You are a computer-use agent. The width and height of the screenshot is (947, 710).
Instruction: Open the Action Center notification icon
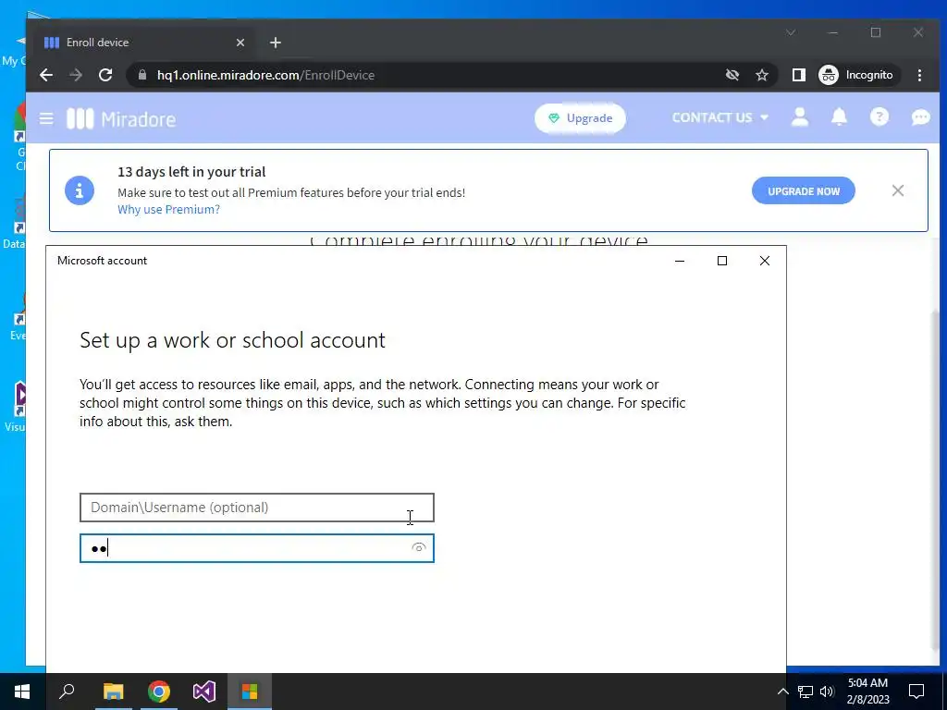[x=916, y=692]
